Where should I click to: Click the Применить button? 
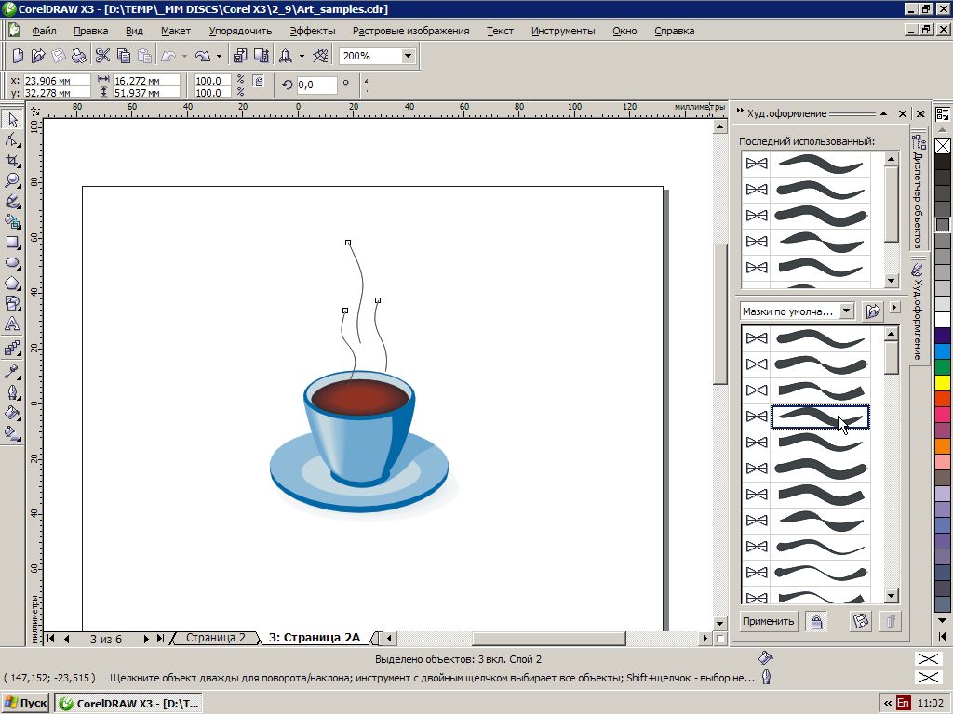tap(769, 622)
